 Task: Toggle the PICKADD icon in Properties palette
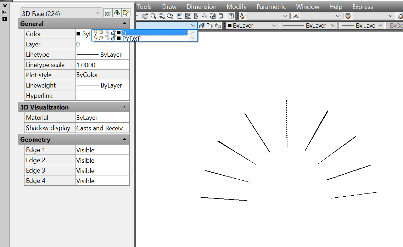[x=108, y=12]
